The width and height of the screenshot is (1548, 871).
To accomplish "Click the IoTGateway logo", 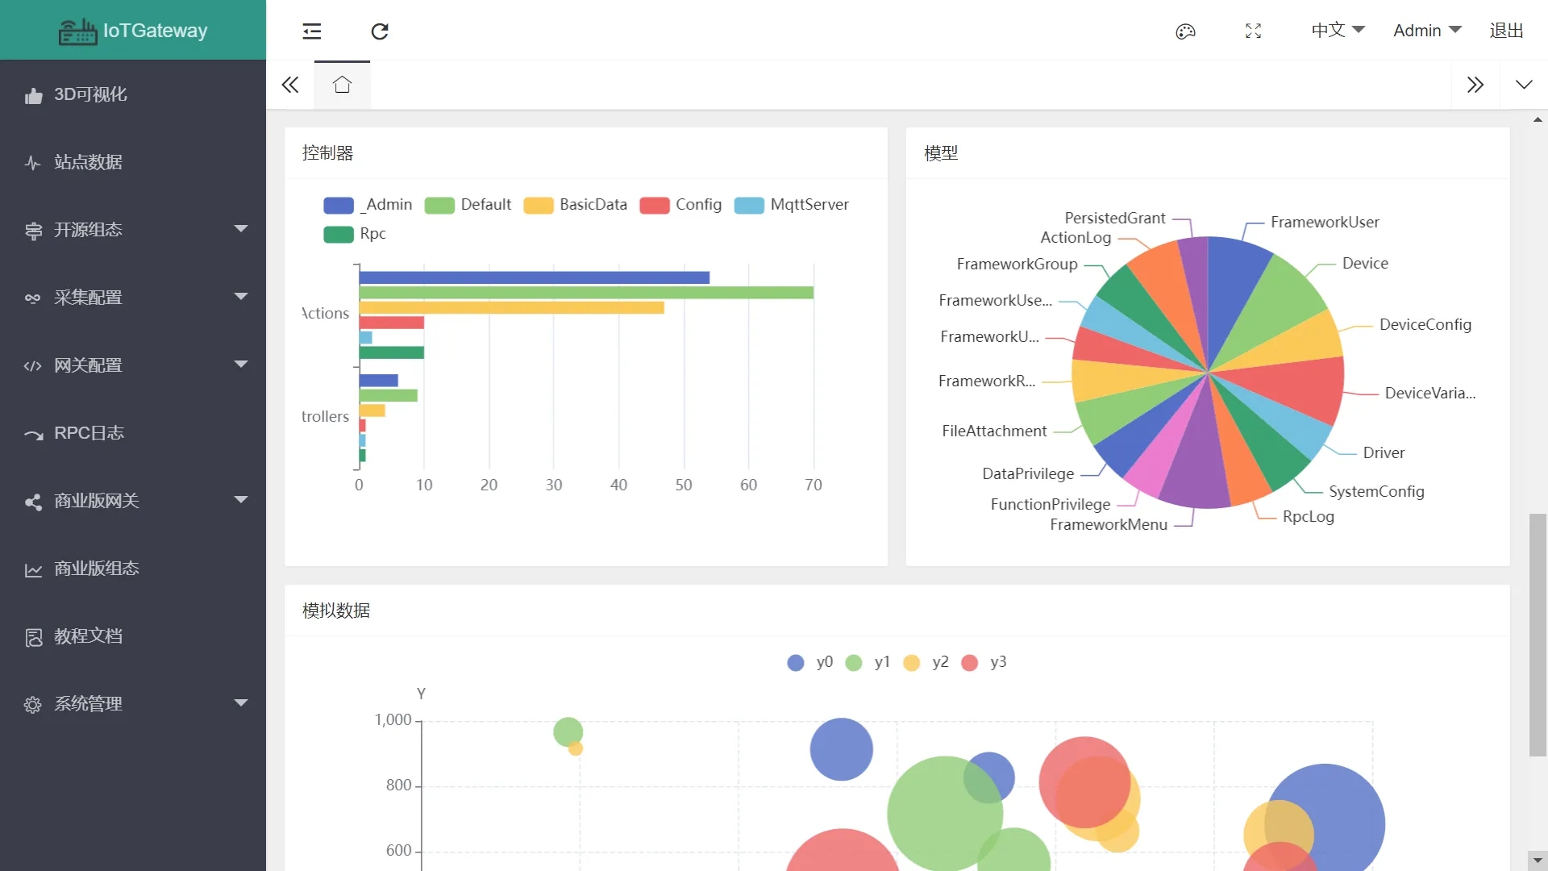I will pos(133,31).
